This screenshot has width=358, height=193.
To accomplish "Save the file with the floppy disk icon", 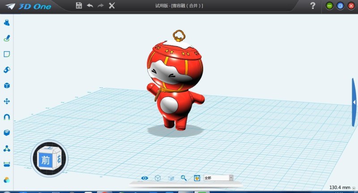I will [x=79, y=5].
